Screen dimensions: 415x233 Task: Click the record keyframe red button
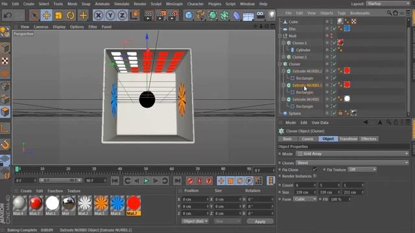[x=190, y=181]
